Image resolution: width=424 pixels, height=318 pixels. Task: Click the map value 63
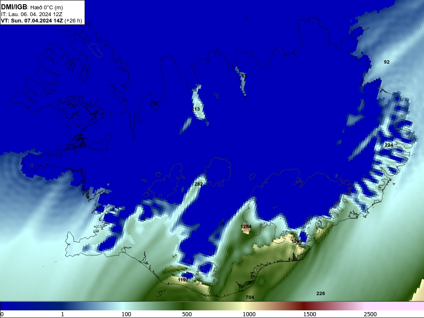tap(244, 76)
